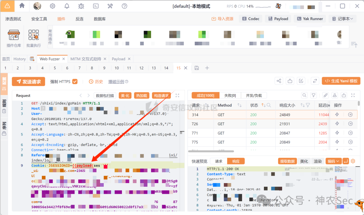Open the help question mark icon
The width and height of the screenshot is (364, 215).
click(x=124, y=6)
